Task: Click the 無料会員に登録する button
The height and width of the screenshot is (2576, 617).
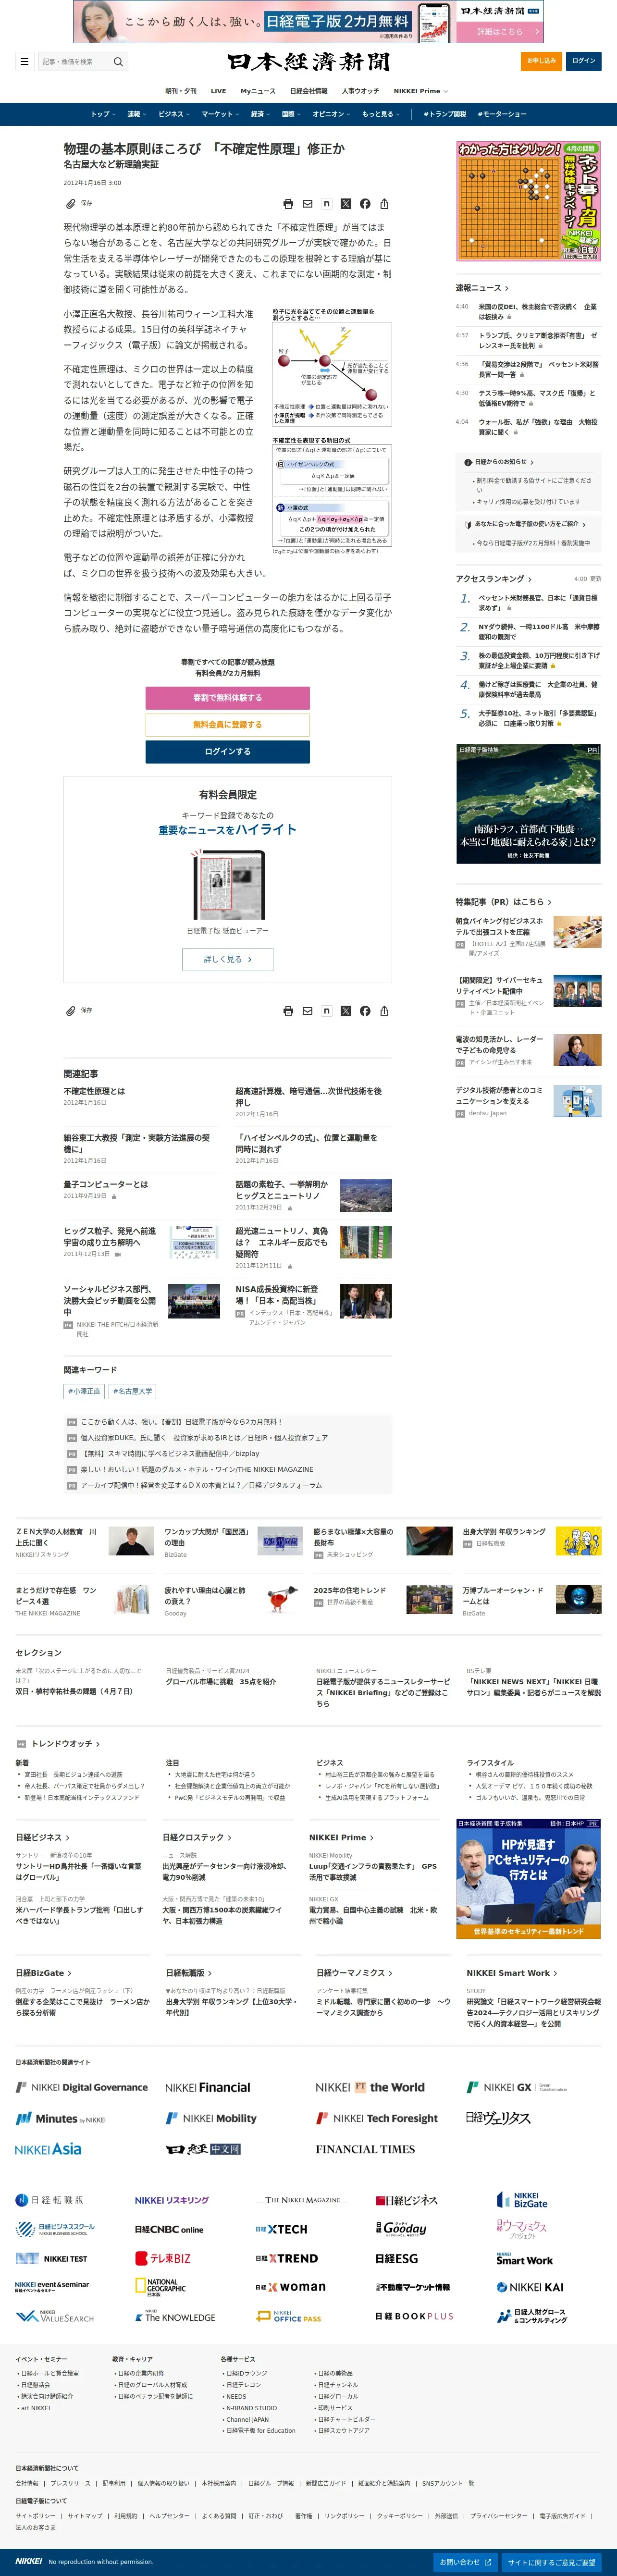Action: point(227,725)
